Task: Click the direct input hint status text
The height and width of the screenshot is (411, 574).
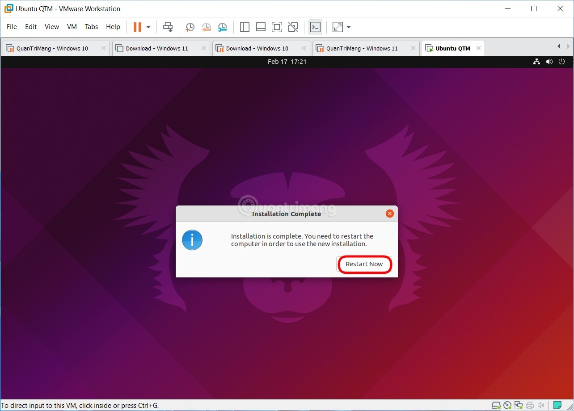Action: point(80,406)
